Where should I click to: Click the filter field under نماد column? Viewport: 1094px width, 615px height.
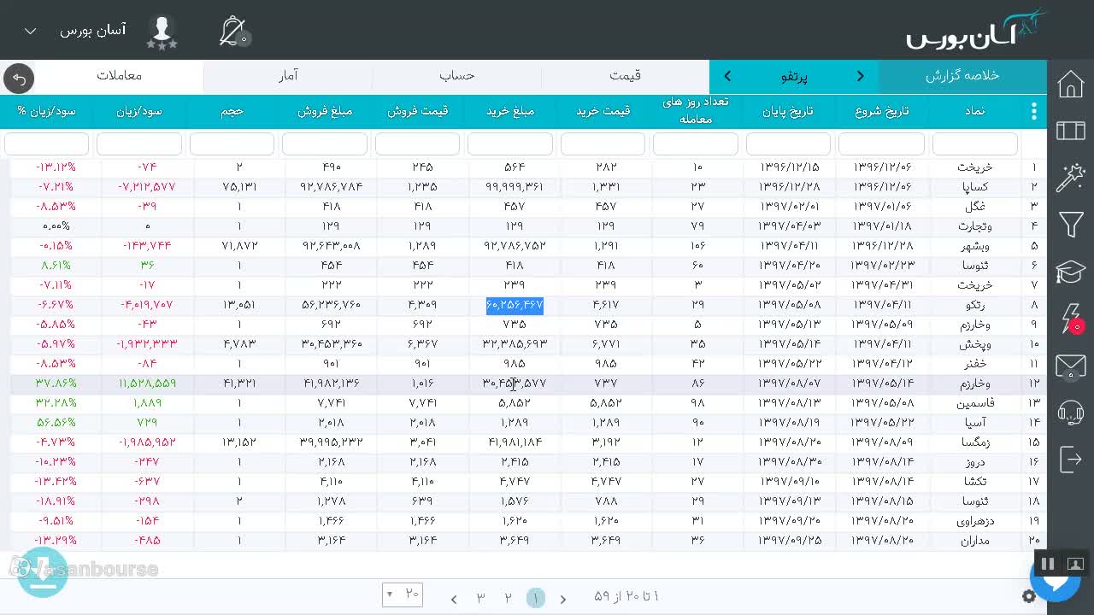(974, 143)
